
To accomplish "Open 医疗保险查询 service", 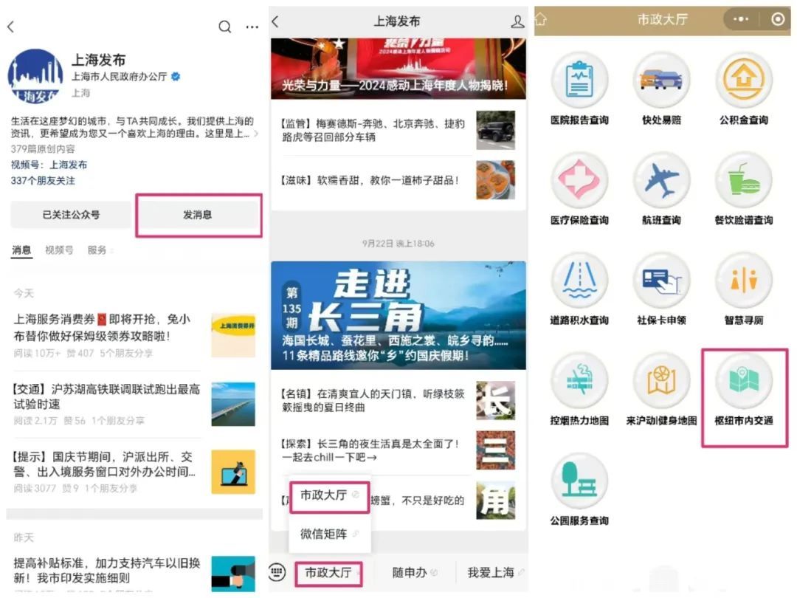I will coord(579,190).
